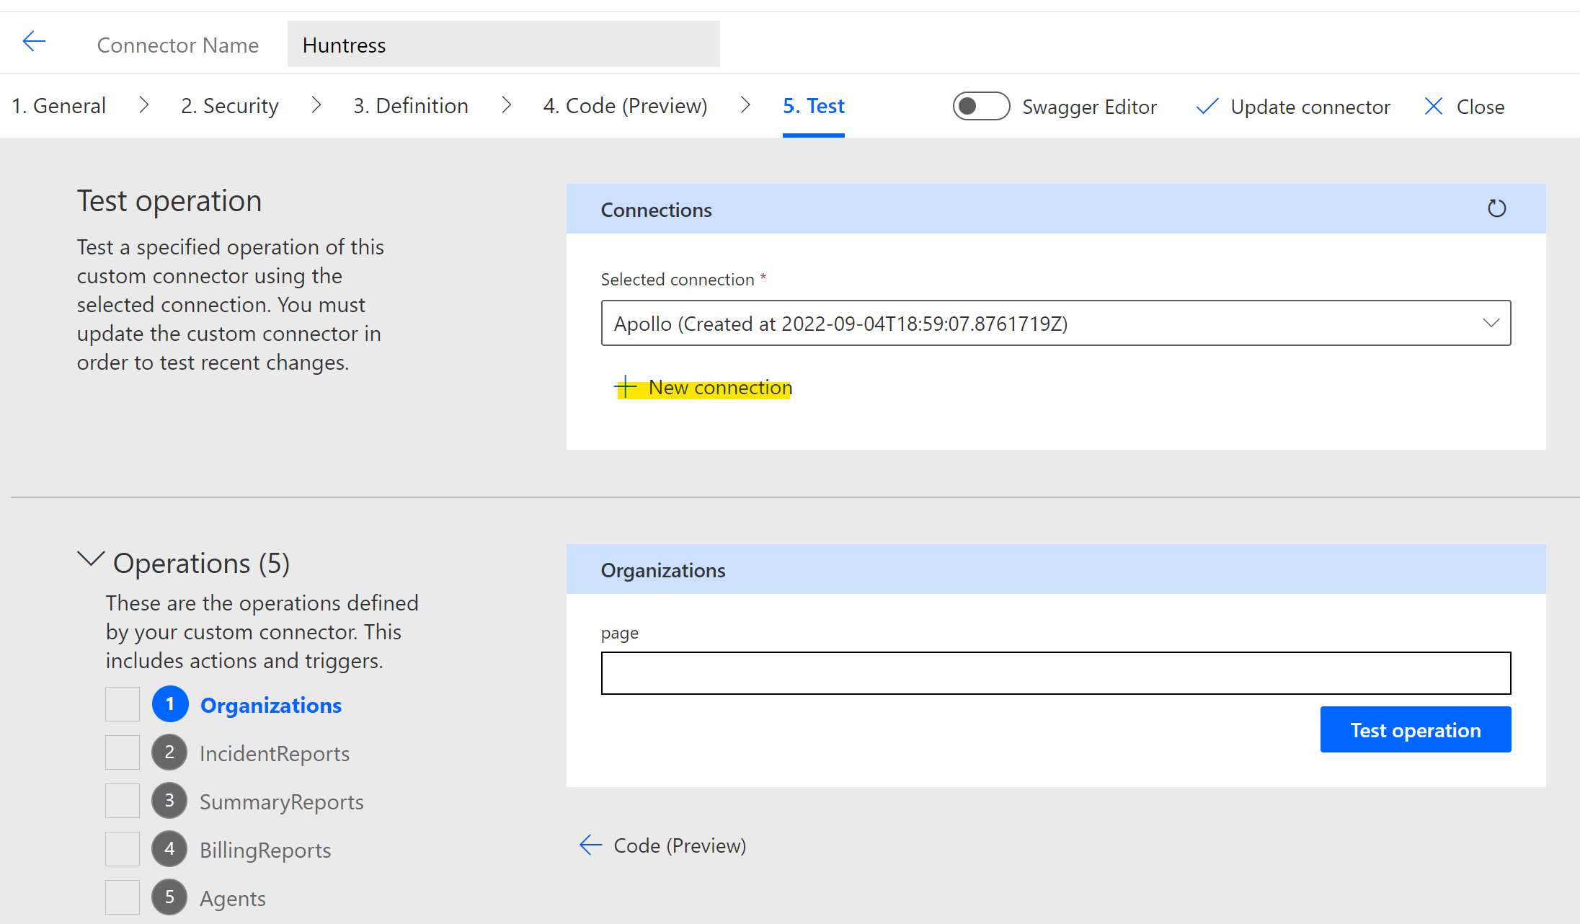Click the back arrow beside Connector Name

coord(34,42)
